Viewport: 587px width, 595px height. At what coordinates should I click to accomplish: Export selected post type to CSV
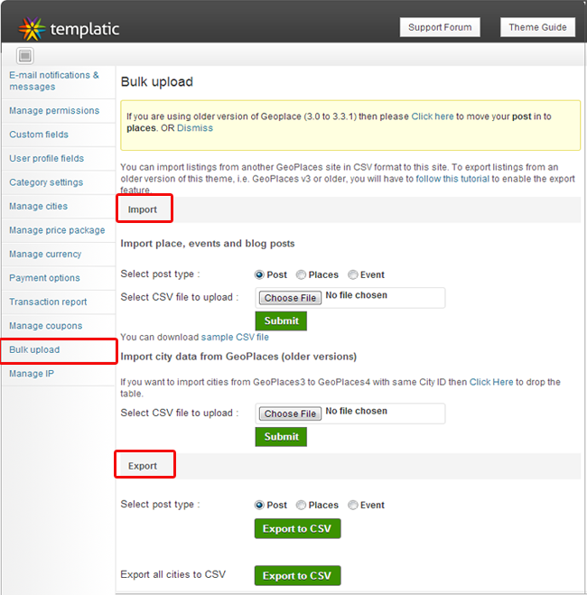click(x=297, y=528)
